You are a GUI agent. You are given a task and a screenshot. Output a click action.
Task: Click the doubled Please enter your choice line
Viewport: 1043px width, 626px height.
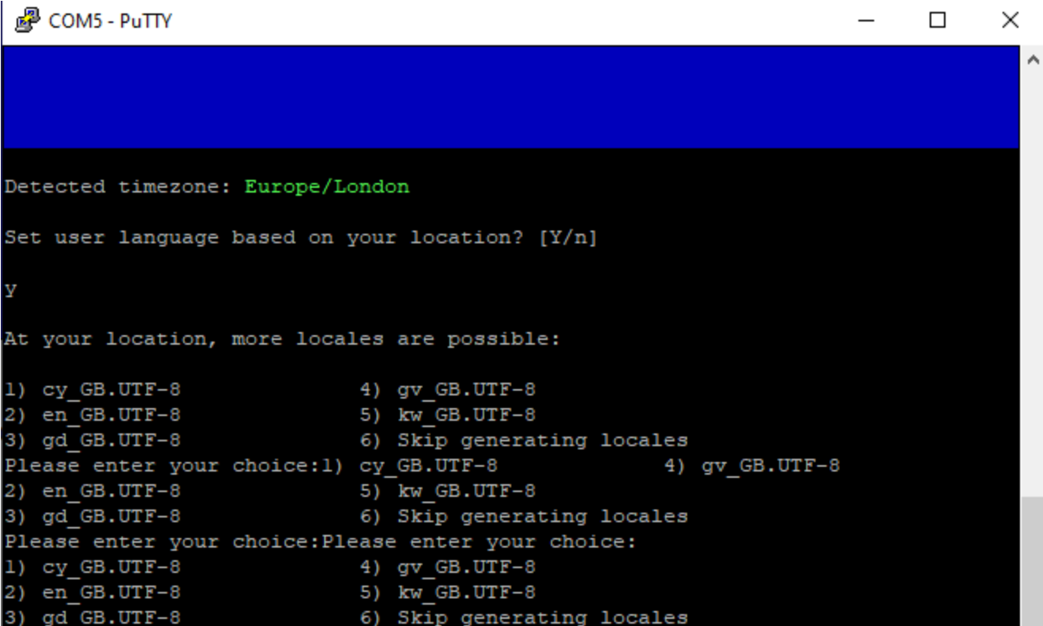point(320,542)
